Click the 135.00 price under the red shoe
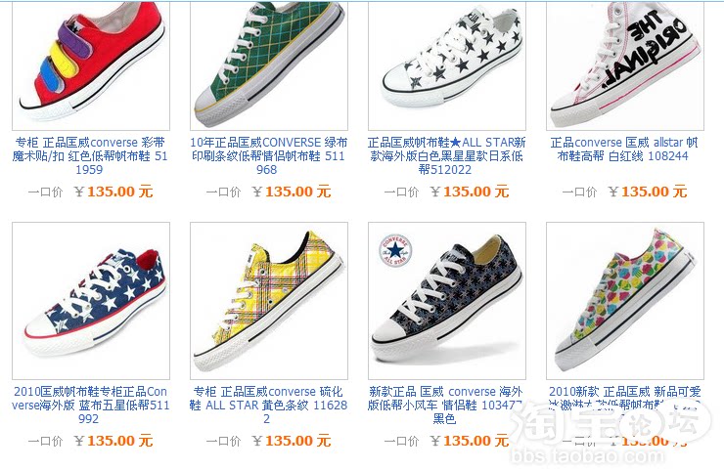The height and width of the screenshot is (470, 724). coord(119,192)
